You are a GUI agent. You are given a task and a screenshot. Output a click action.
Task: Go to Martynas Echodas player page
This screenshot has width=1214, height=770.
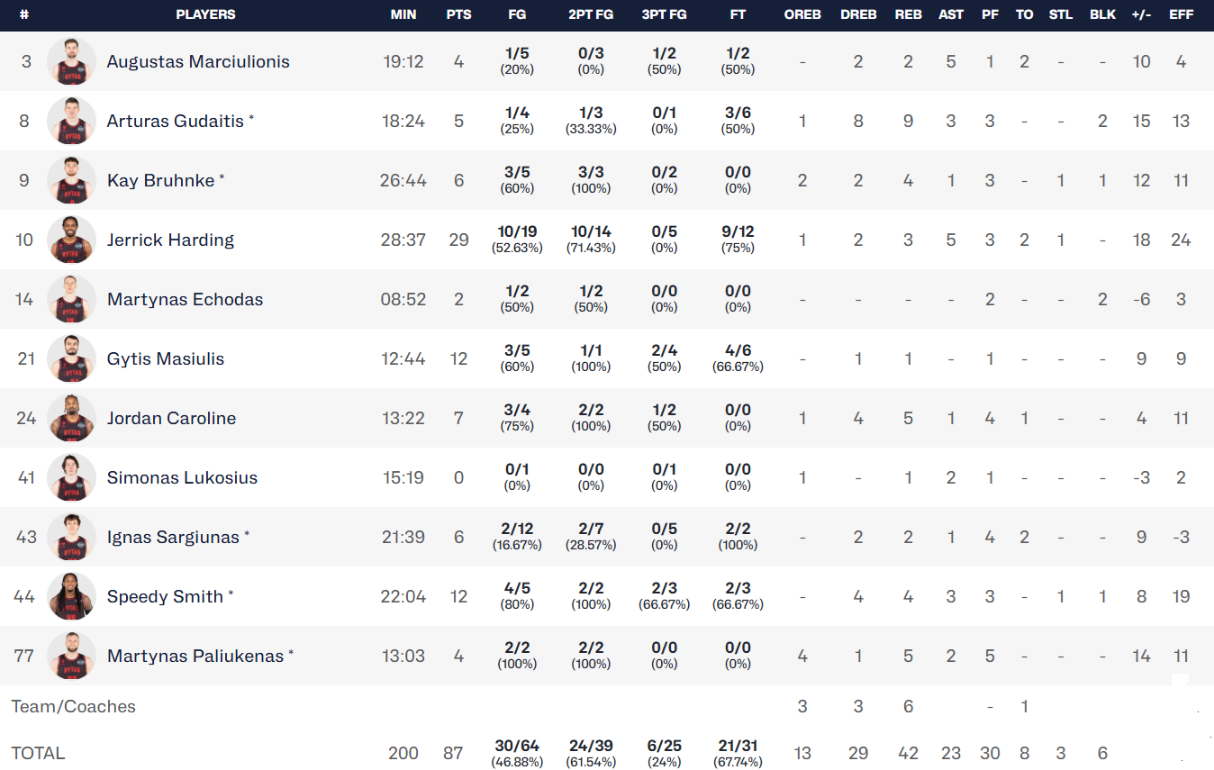tap(185, 299)
